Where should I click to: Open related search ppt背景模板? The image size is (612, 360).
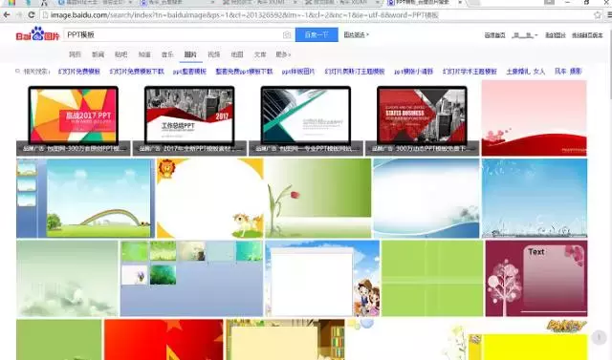(x=189, y=72)
